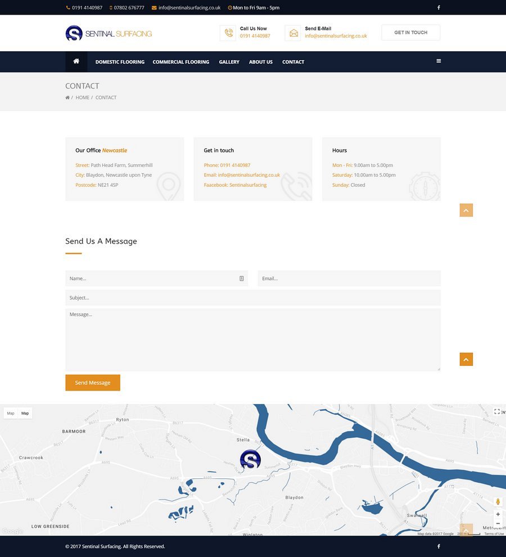Screen dimensions: 506x557
Task: Click the Send Message button
Action: click(93, 383)
